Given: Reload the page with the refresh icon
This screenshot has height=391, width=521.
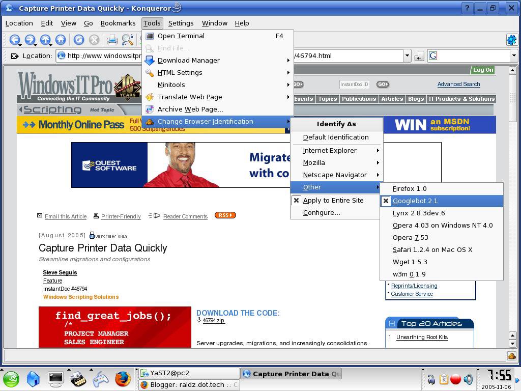Looking at the screenshot, I should [79, 40].
